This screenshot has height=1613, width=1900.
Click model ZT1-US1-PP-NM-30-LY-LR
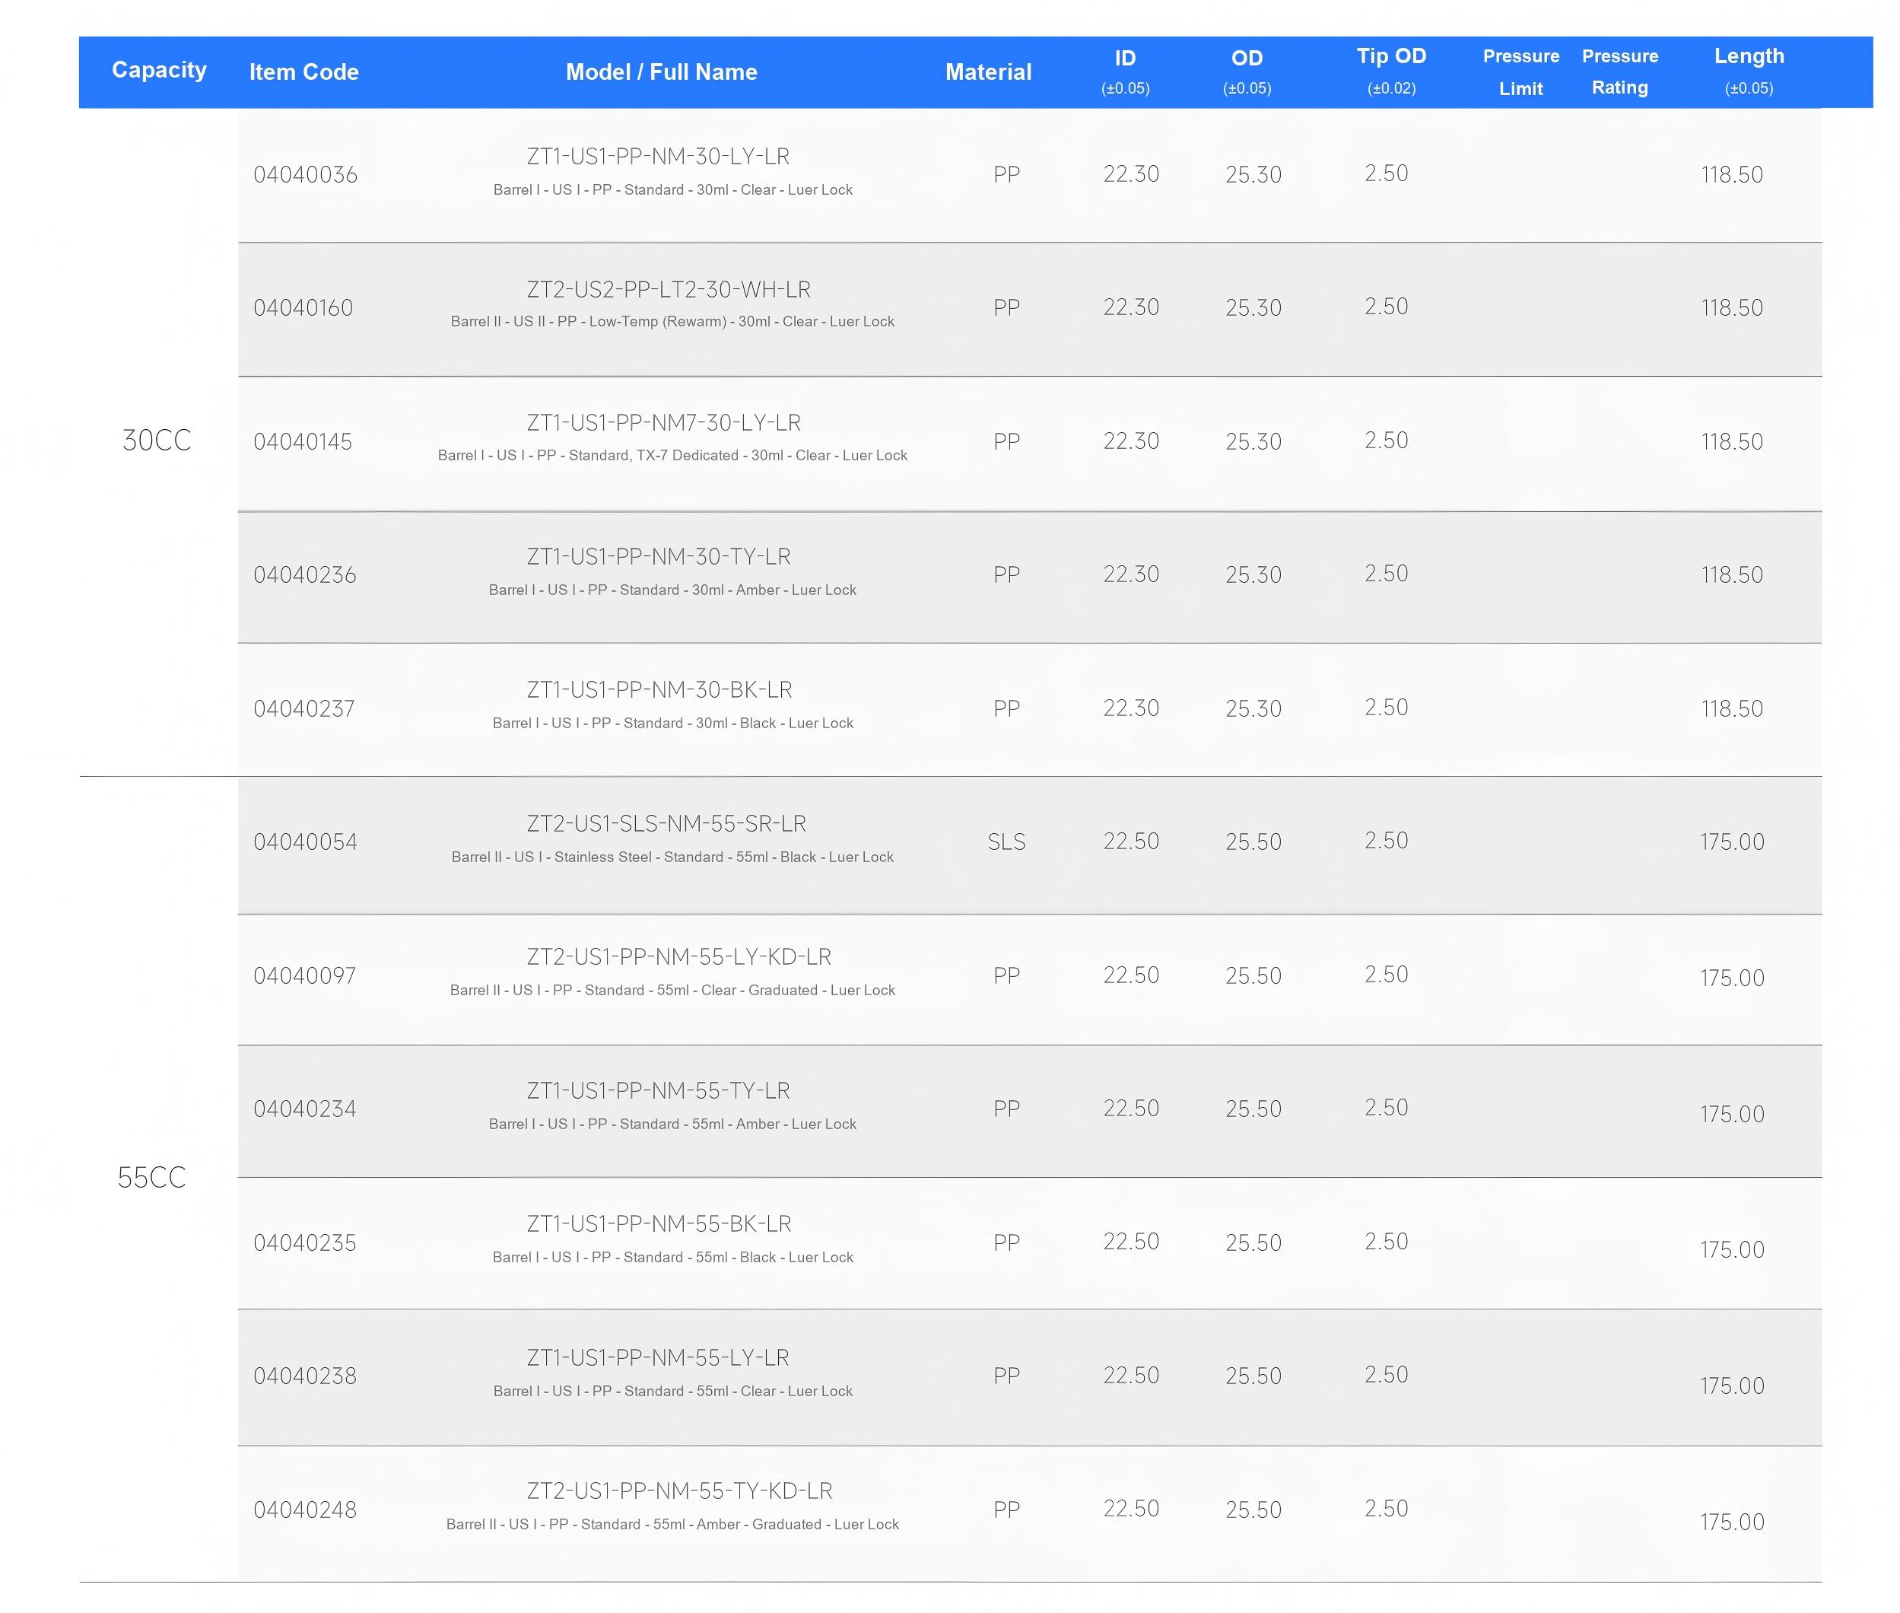pos(658,157)
